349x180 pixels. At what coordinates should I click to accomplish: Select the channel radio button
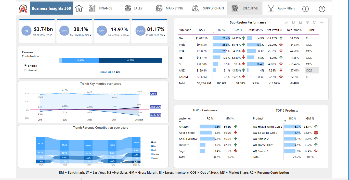(25, 70)
